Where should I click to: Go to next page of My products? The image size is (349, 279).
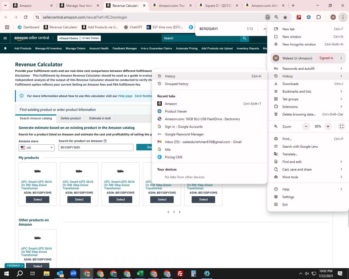[x=180, y=212]
